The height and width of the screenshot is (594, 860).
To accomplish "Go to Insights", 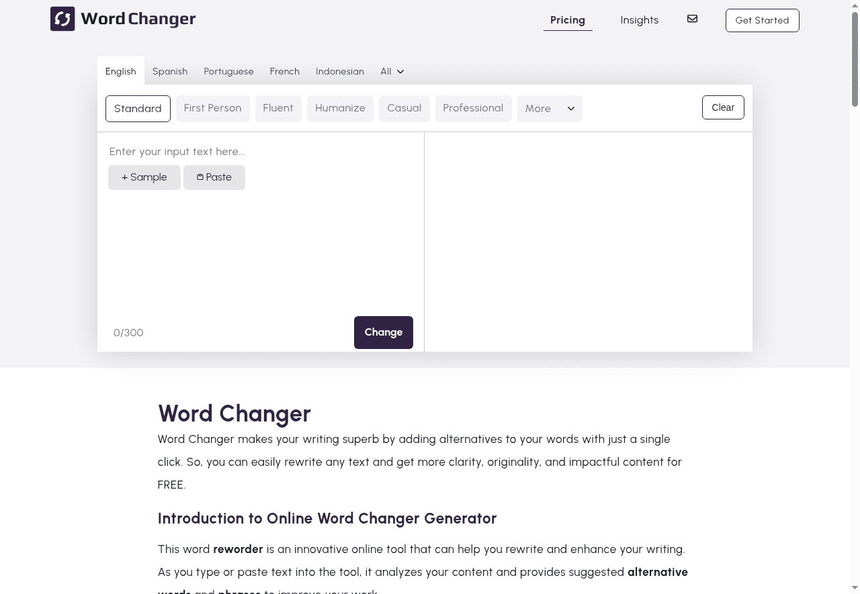I will 639,20.
